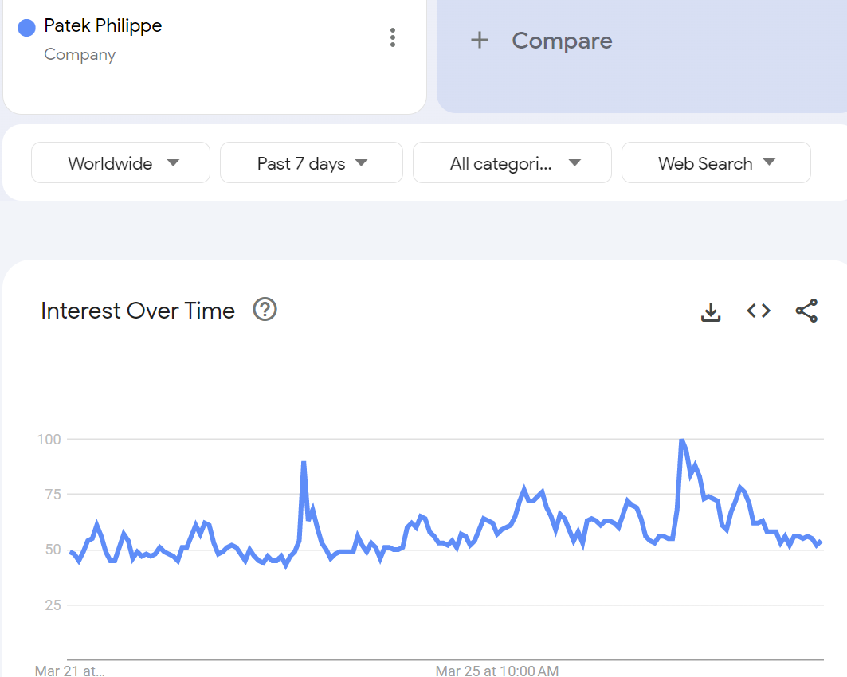Expand the Worldwide region dropdown

click(x=120, y=163)
